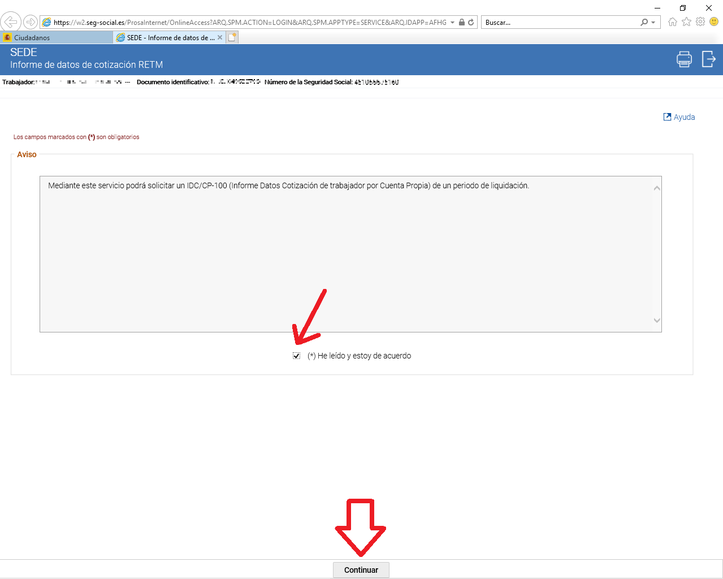Open a new browser tab
The width and height of the screenshot is (723, 579).
point(232,38)
